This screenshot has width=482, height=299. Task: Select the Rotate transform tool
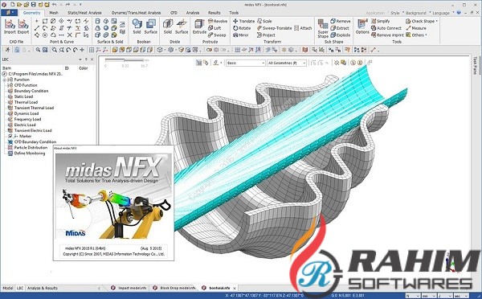pos(242,28)
